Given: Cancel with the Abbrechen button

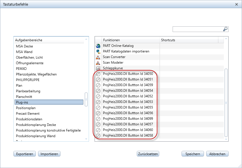Looking at the screenshot, I should [x=217, y=154].
